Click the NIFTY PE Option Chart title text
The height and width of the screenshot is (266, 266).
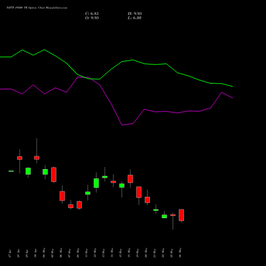pyautogui.click(x=37, y=8)
